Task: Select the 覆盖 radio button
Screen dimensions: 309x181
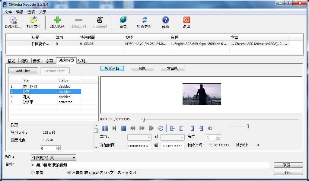Action: pyautogui.click(x=33, y=173)
